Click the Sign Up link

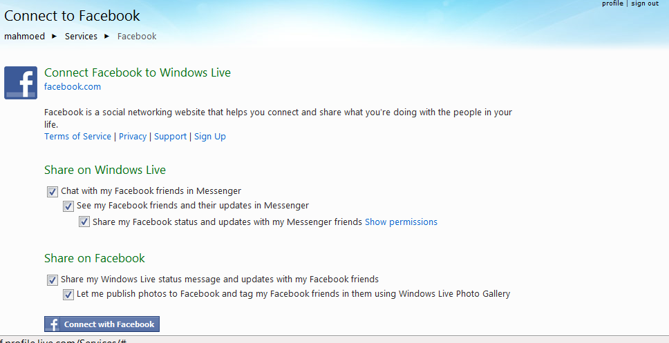(210, 137)
